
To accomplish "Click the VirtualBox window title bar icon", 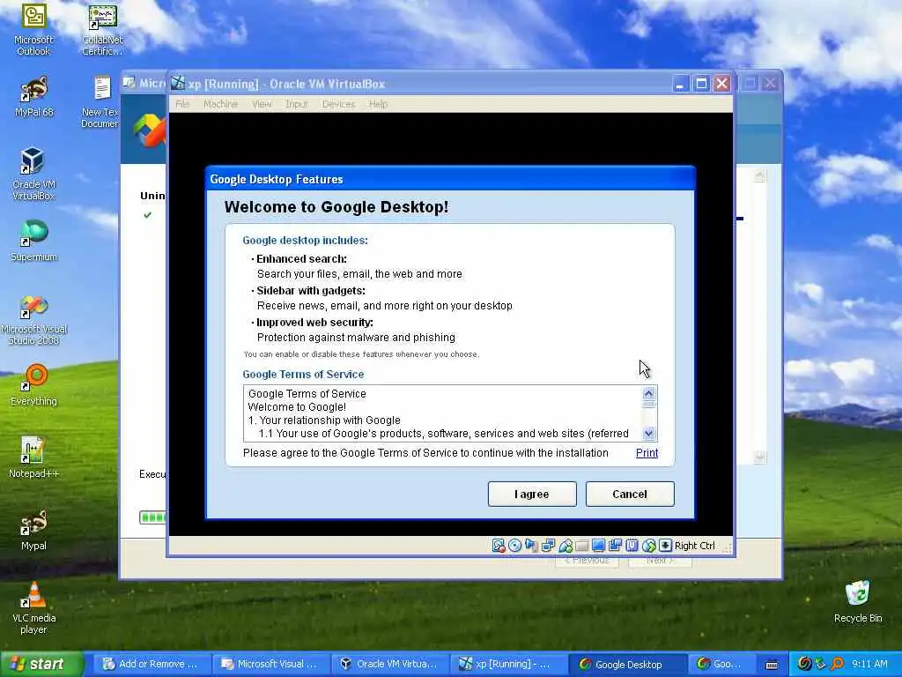I will (x=178, y=84).
